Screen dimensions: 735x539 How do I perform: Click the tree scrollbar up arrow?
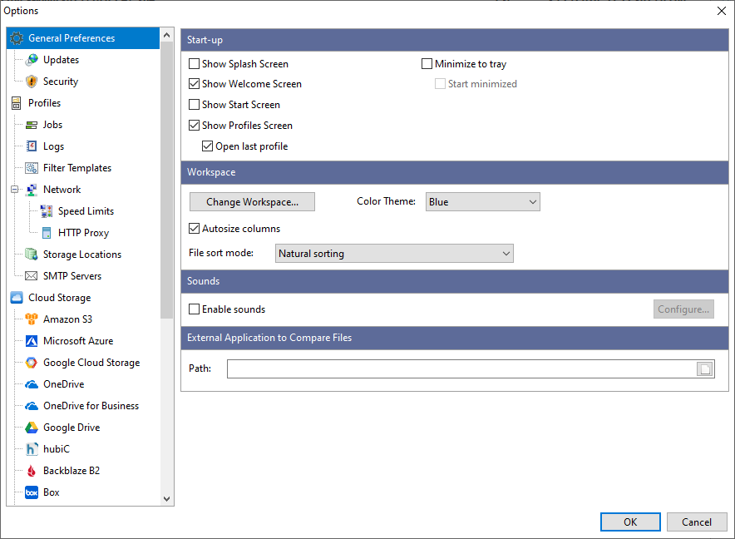(166, 35)
